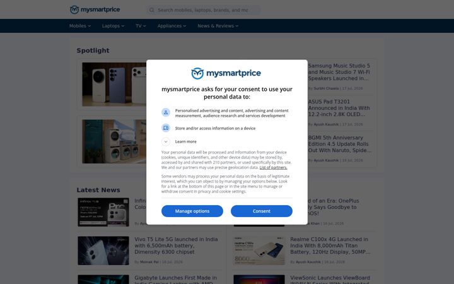Click the Spotlight heading
Image resolution: width=454 pixels, height=284 pixels.
click(x=93, y=50)
